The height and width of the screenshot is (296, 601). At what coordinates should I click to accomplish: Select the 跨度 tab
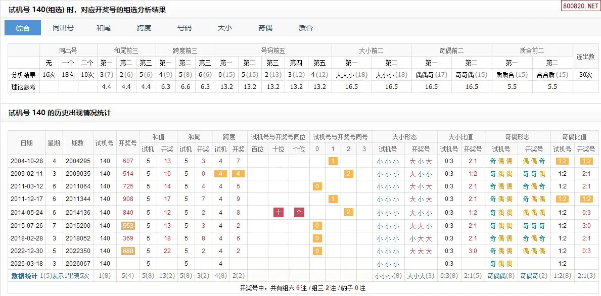click(x=144, y=28)
